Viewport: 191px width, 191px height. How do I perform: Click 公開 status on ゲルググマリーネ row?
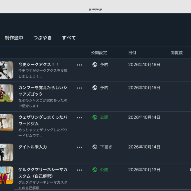[104, 170]
